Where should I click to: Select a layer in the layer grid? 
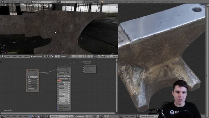pyautogui.click(x=78, y=56)
